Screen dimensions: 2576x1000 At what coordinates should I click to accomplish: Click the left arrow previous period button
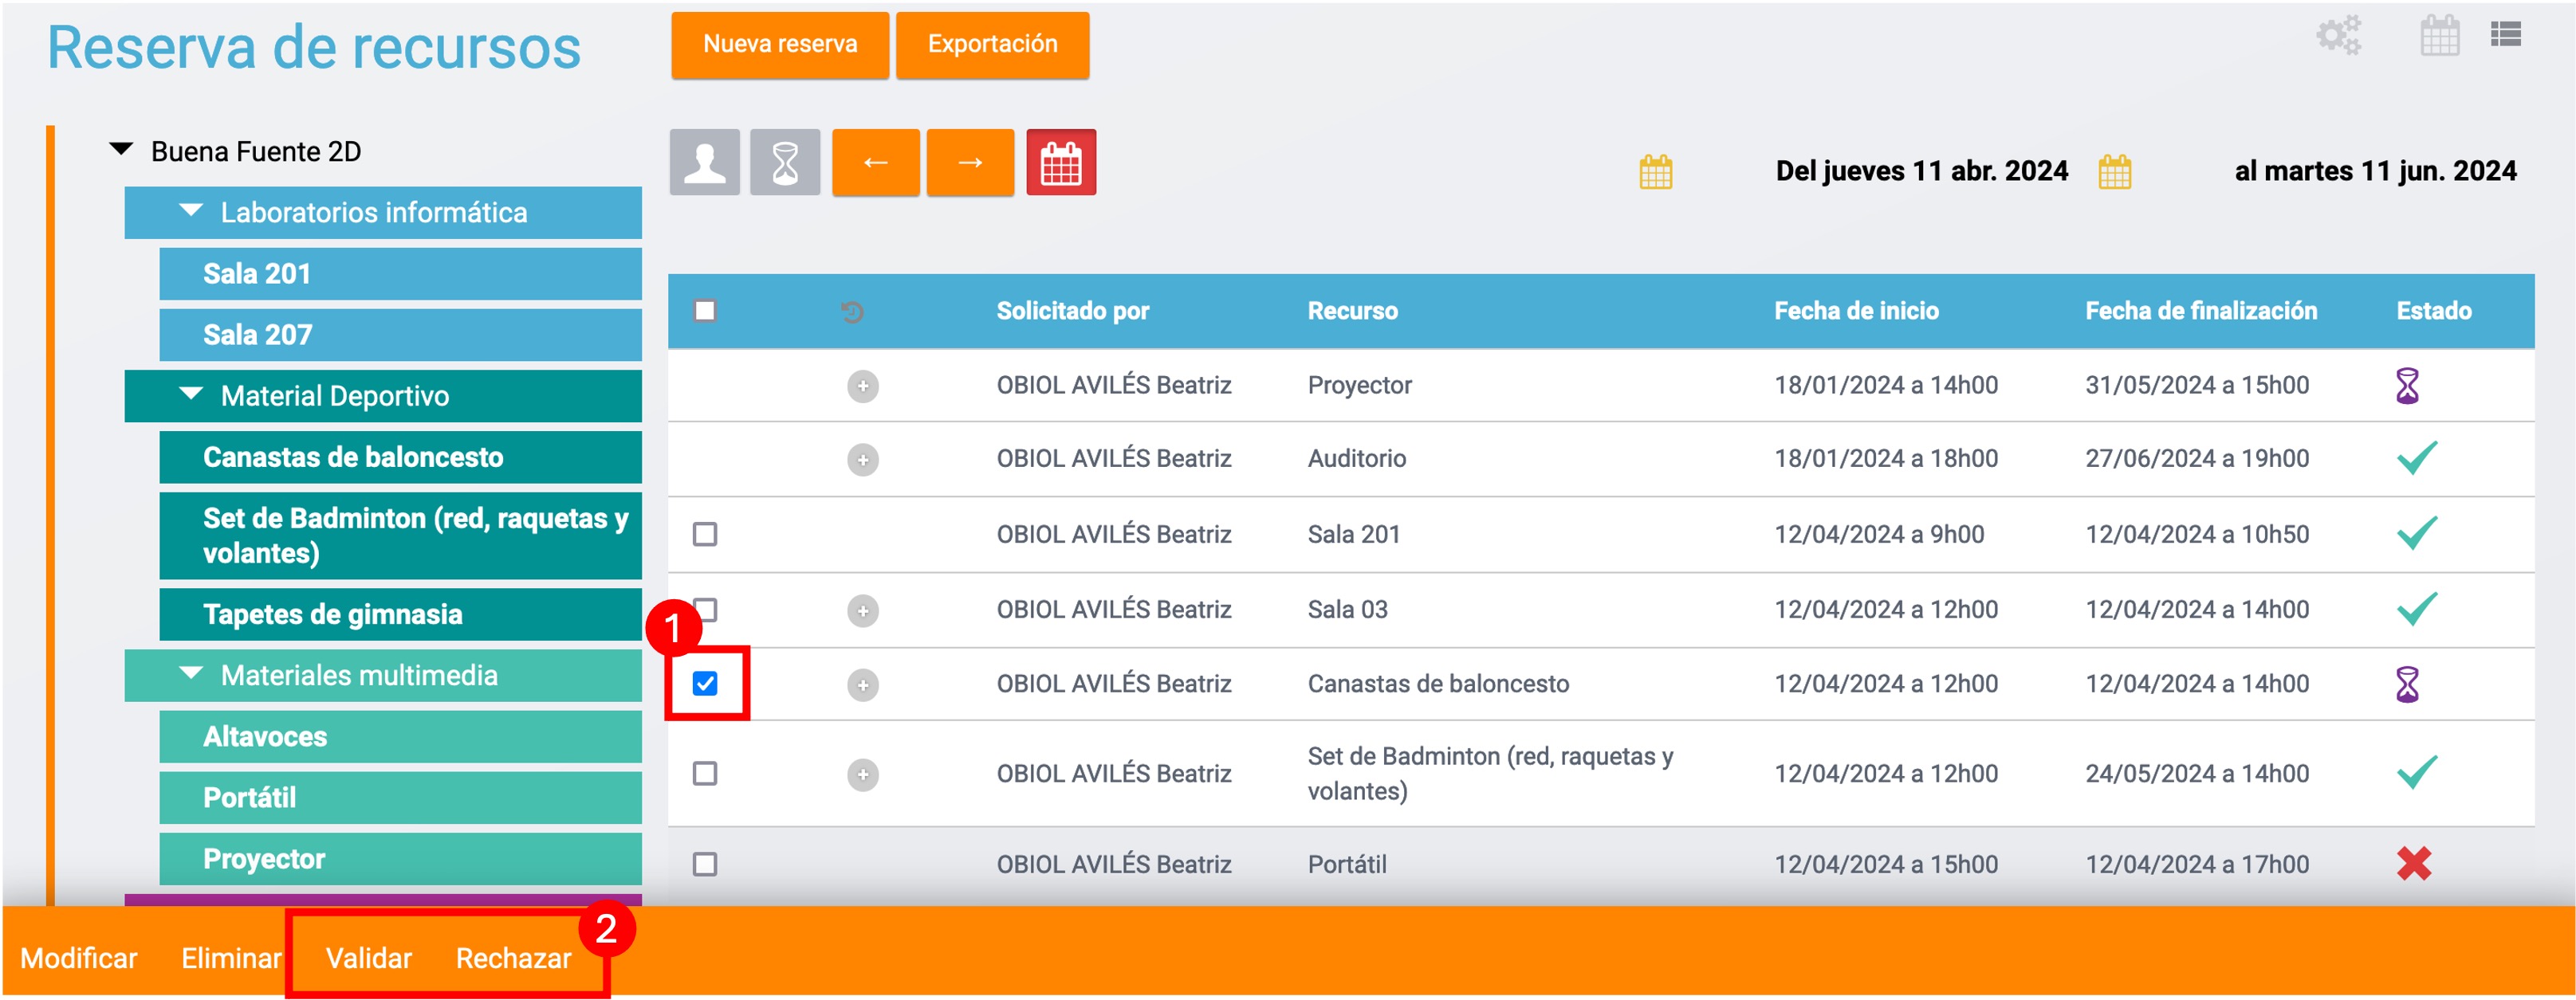pos(875,162)
